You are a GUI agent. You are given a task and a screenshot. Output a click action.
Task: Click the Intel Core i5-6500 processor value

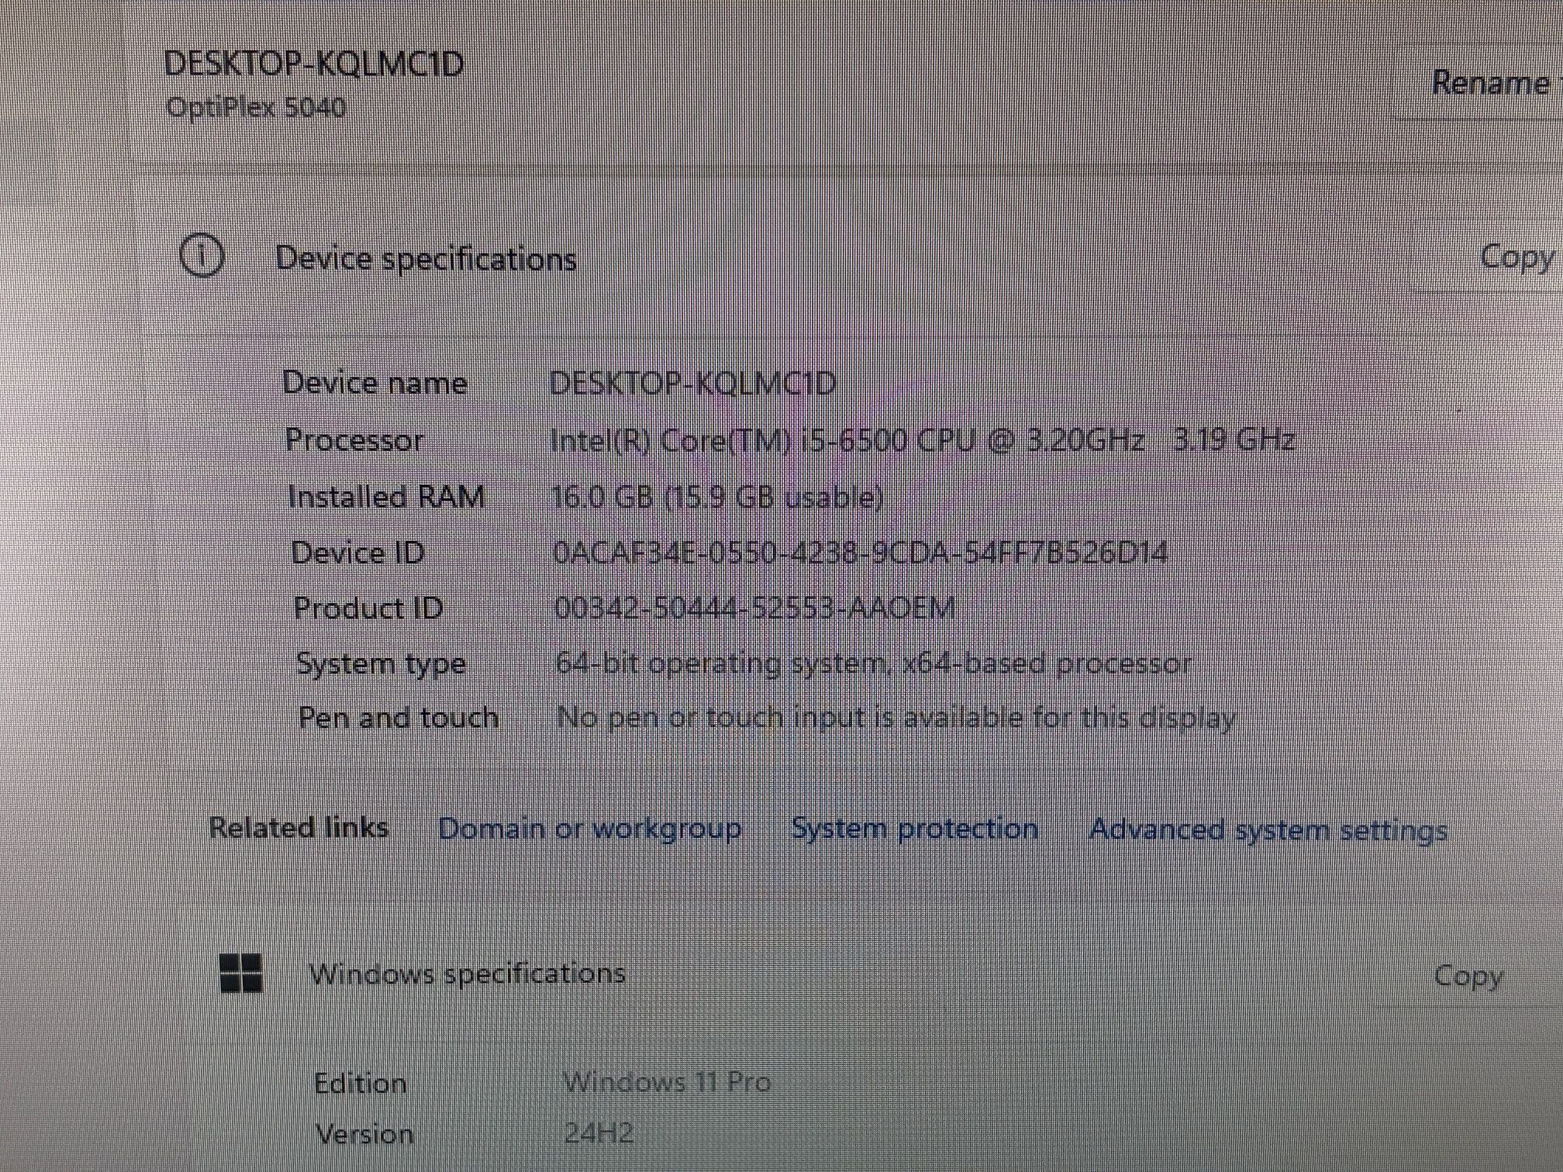click(x=923, y=440)
